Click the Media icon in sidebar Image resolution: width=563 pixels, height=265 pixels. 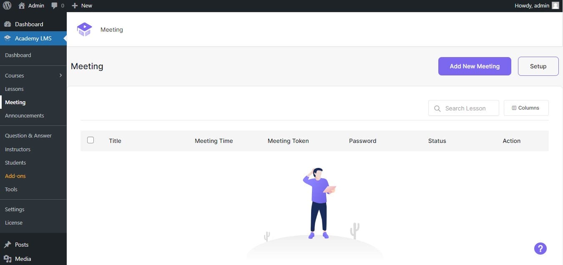(x=8, y=259)
